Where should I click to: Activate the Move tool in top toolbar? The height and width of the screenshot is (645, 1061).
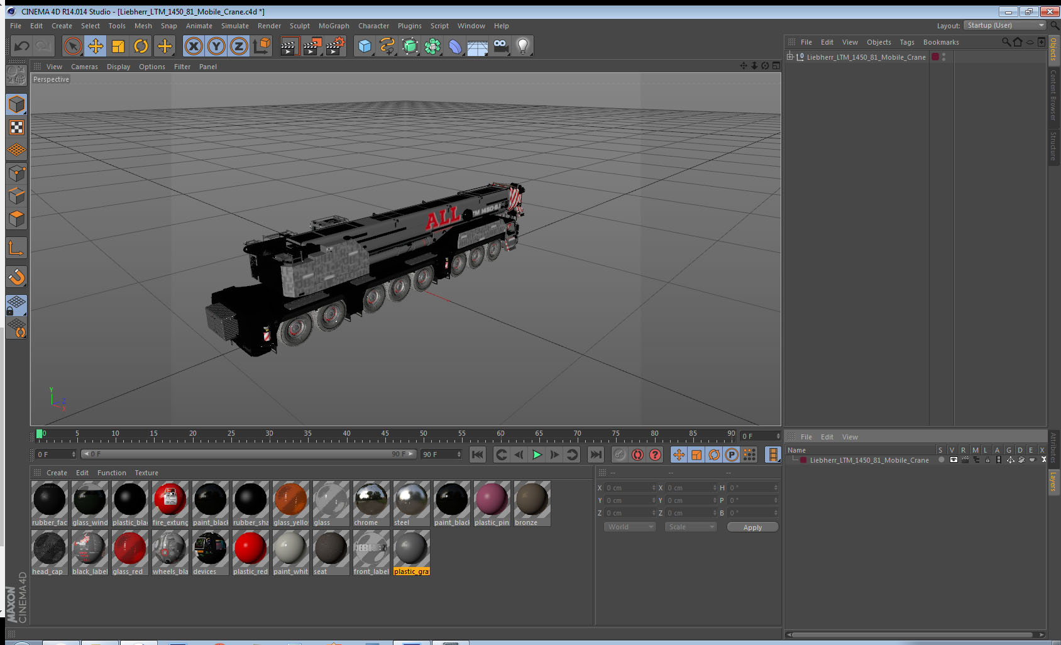coord(96,46)
